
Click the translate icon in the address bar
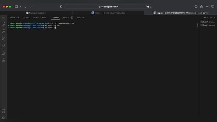[147, 7]
